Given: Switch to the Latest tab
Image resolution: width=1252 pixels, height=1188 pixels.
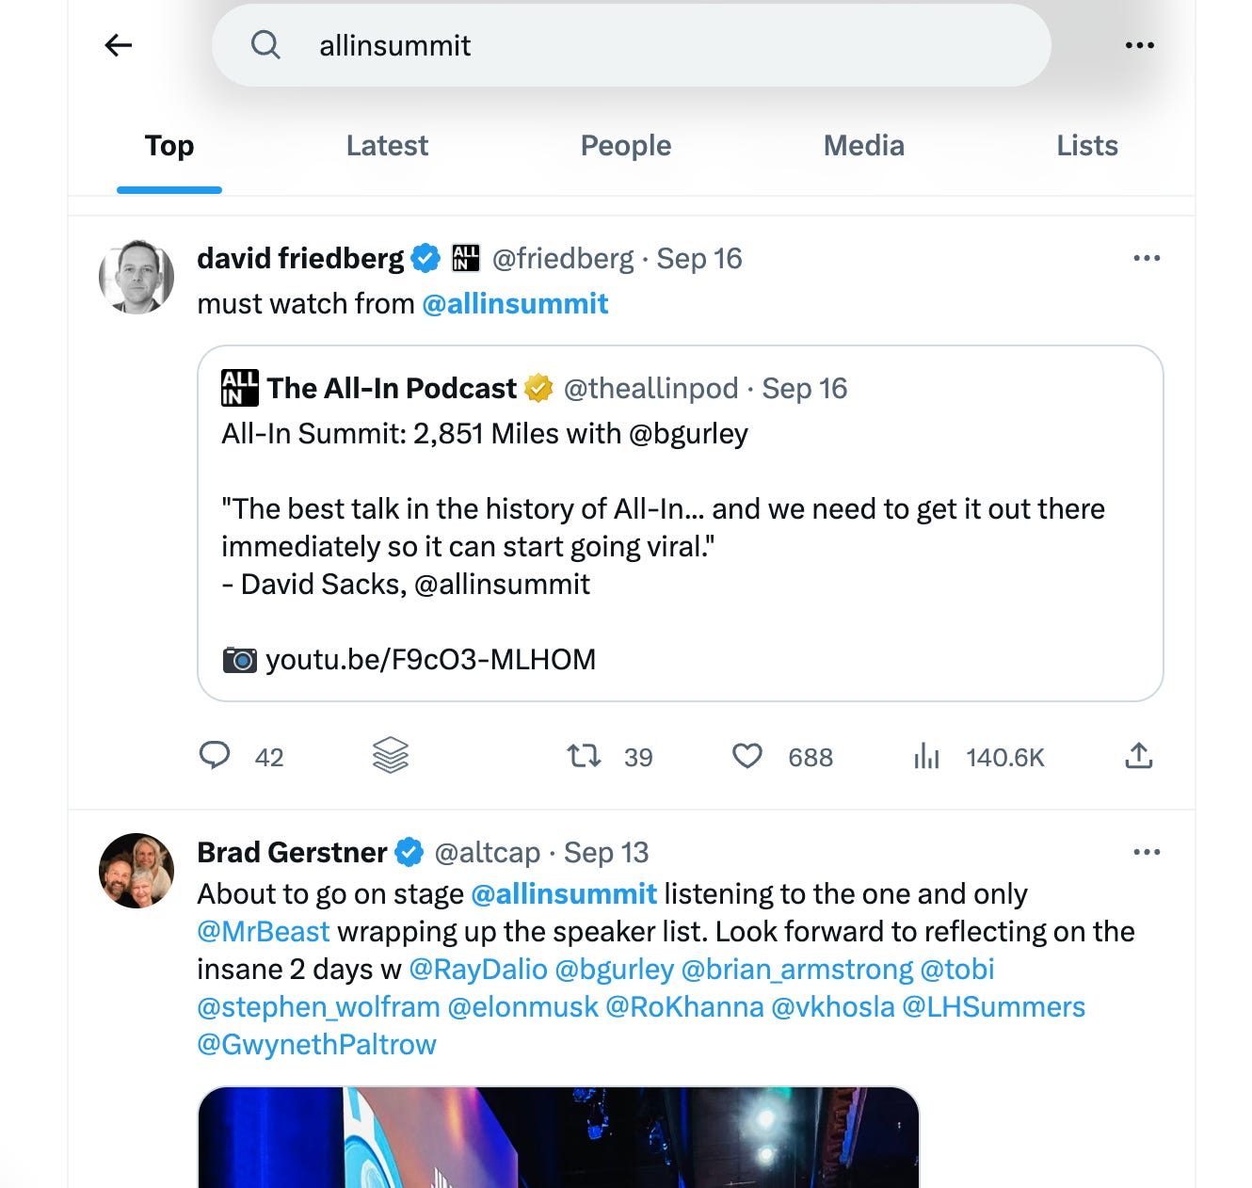Looking at the screenshot, I should tap(387, 146).
